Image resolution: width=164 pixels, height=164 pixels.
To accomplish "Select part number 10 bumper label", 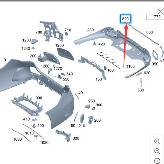I will click(4, 60).
